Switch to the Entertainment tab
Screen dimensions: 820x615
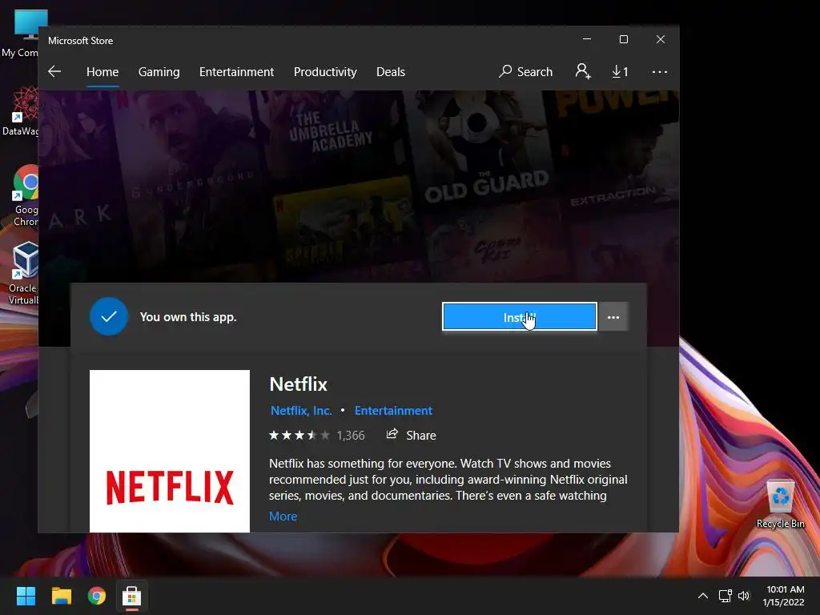(x=236, y=71)
